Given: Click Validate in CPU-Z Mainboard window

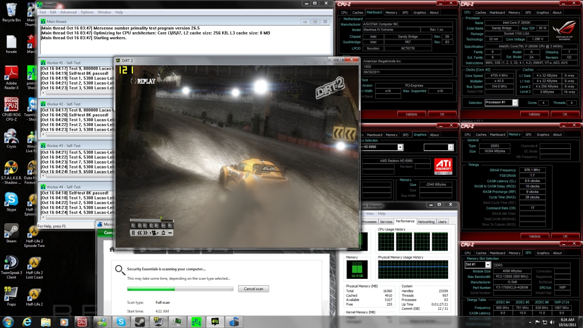Looking at the screenshot, I should click(411, 114).
